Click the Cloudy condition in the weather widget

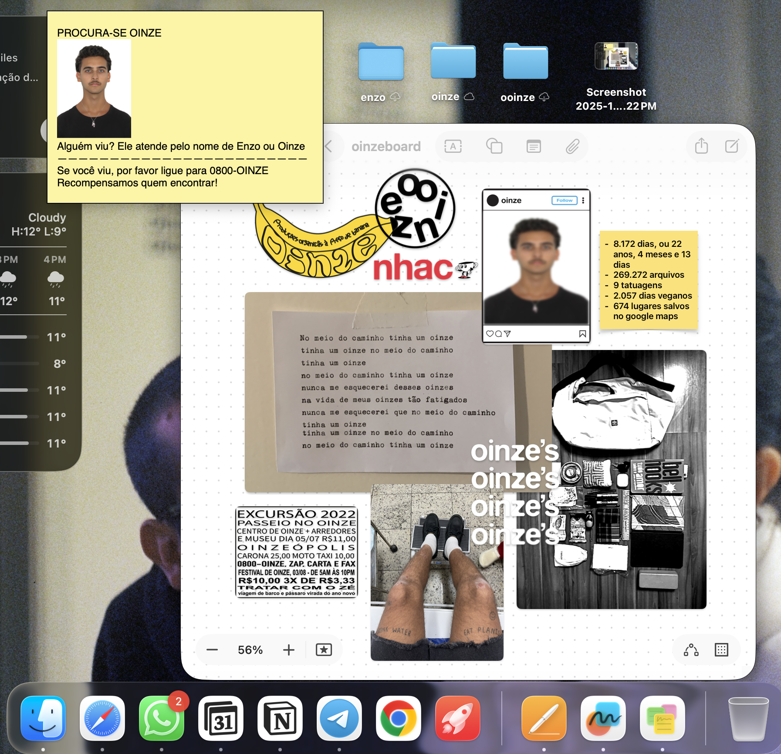[x=47, y=217]
